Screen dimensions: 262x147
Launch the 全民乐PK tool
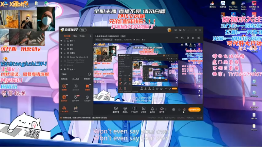point(76,98)
